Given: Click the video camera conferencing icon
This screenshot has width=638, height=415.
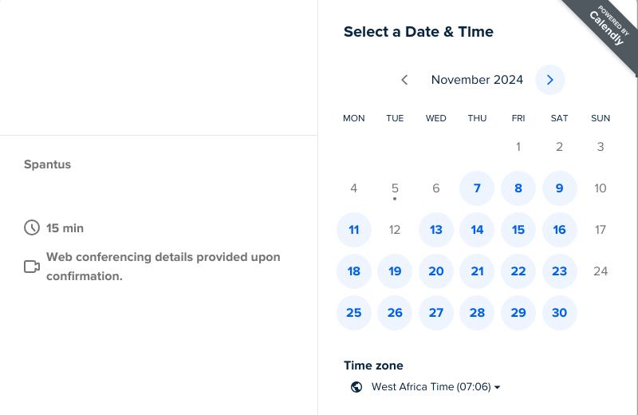Looking at the screenshot, I should point(32,267).
